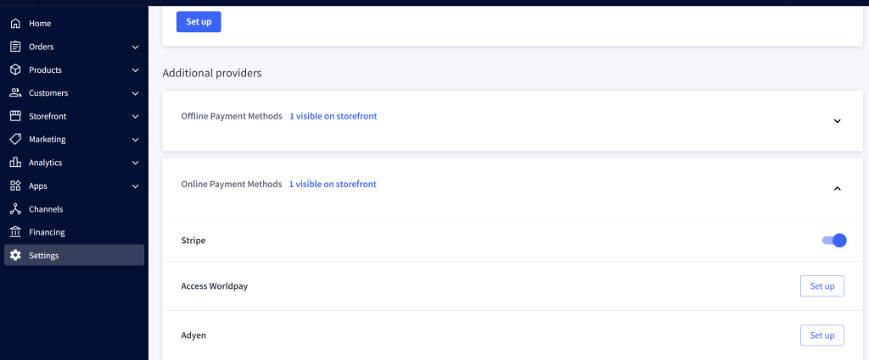The width and height of the screenshot is (869, 360).
Task: Expand the Apps menu chevron
Action: [135, 186]
